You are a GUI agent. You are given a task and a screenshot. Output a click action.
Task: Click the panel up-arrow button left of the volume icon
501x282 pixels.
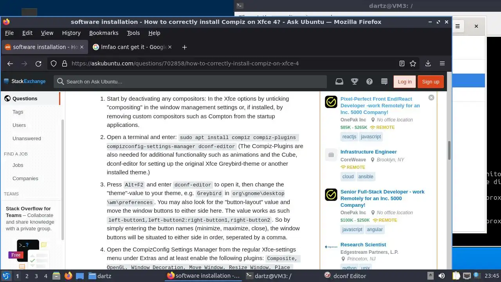tap(430, 276)
